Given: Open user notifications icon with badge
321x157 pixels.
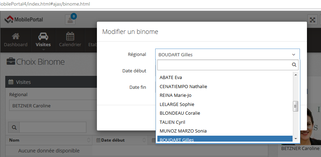Looking at the screenshot, I should (71, 20).
